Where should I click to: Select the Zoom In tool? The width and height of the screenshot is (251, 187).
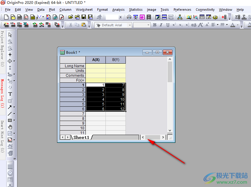click(x=10, y=42)
